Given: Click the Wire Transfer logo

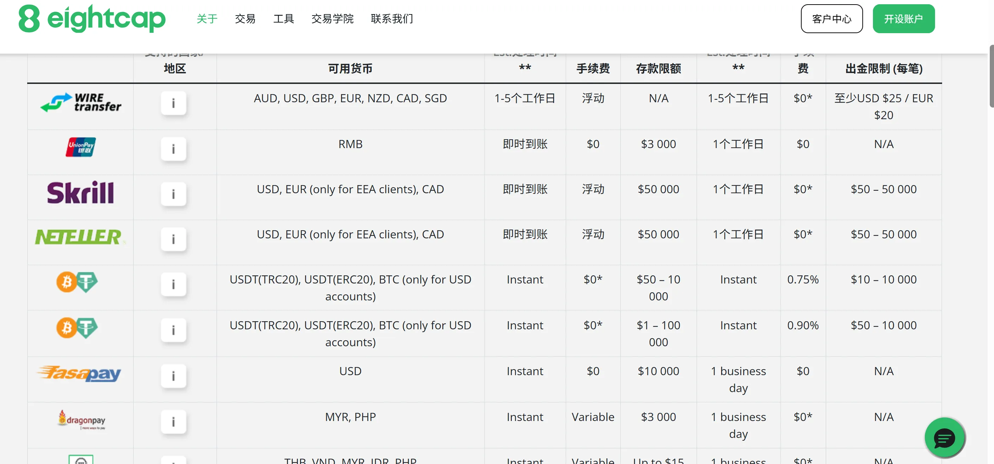Looking at the screenshot, I should pyautogui.click(x=80, y=103).
